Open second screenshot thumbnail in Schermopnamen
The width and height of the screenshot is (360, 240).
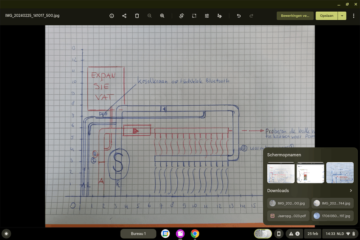tap(310, 173)
